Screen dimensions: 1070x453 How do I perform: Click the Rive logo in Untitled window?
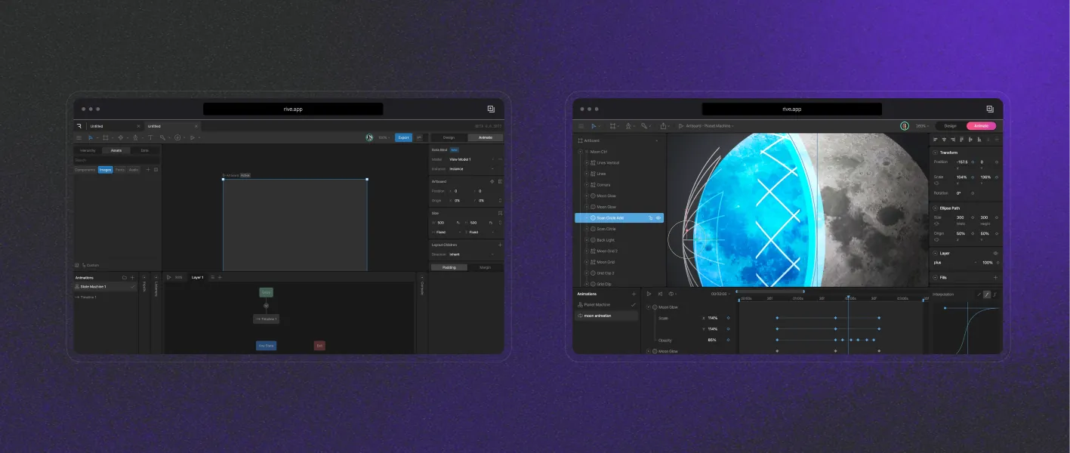click(x=79, y=126)
